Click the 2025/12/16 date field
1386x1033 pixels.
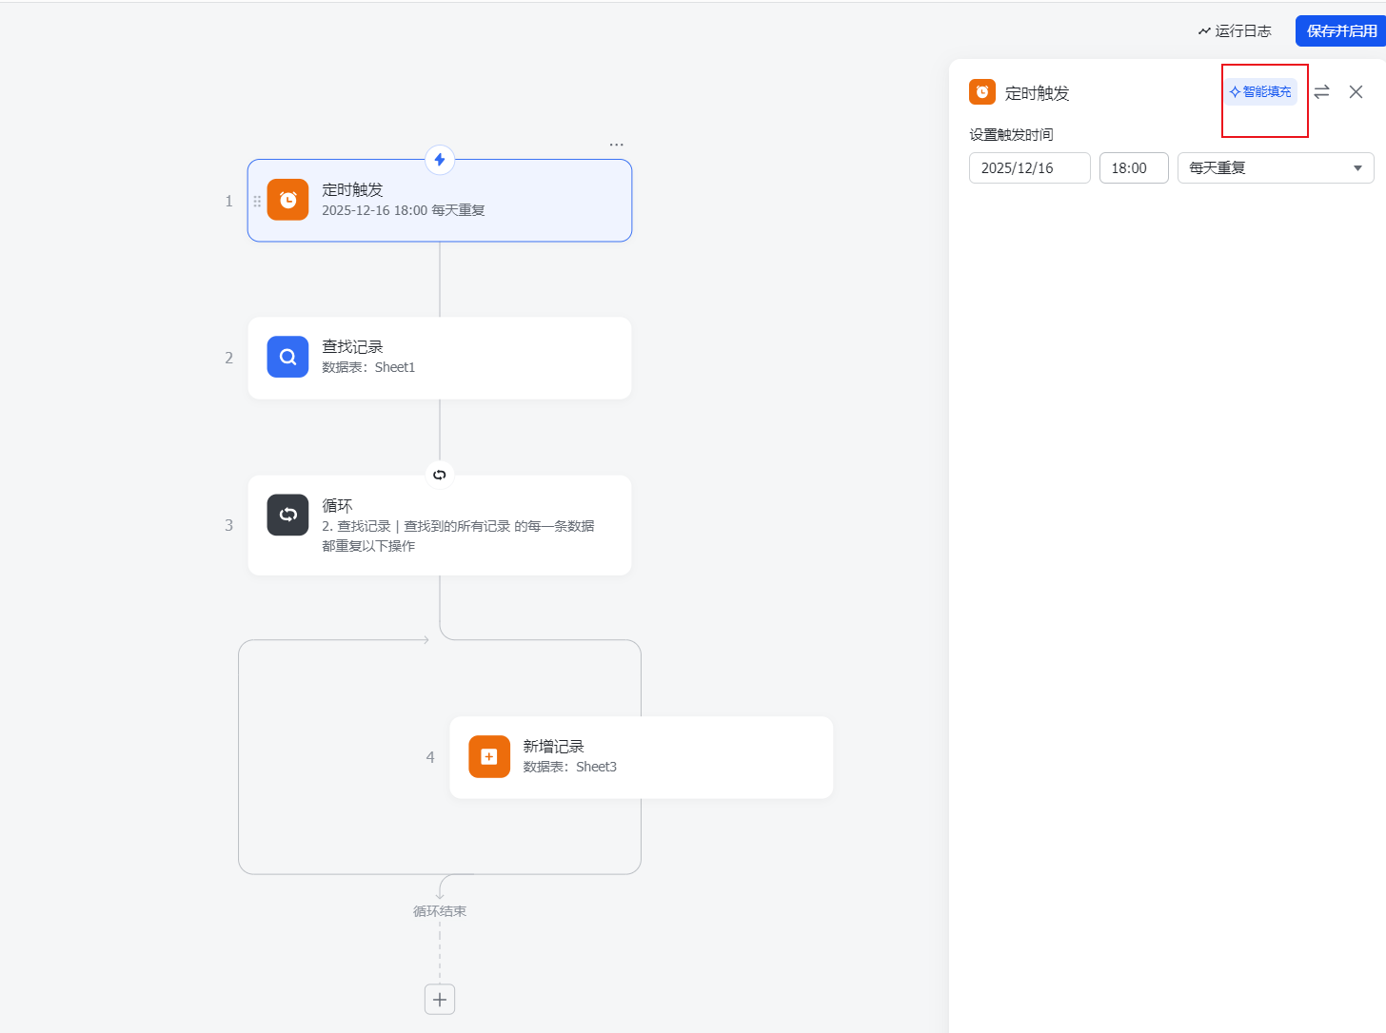pos(1029,168)
